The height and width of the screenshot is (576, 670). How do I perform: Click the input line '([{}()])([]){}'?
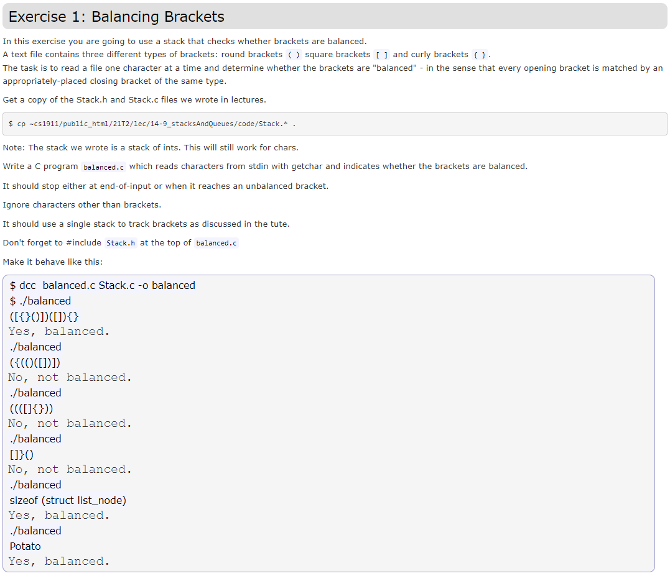click(44, 317)
